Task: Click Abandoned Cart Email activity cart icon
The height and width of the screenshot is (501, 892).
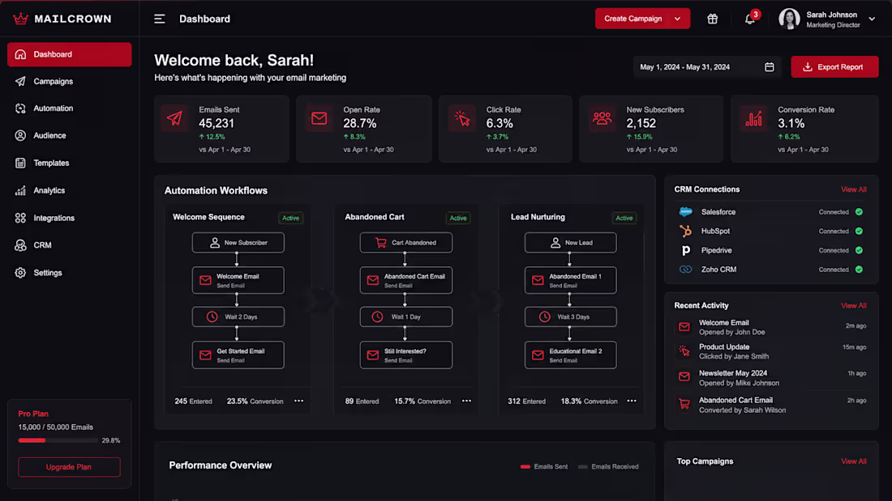Action: tap(684, 405)
